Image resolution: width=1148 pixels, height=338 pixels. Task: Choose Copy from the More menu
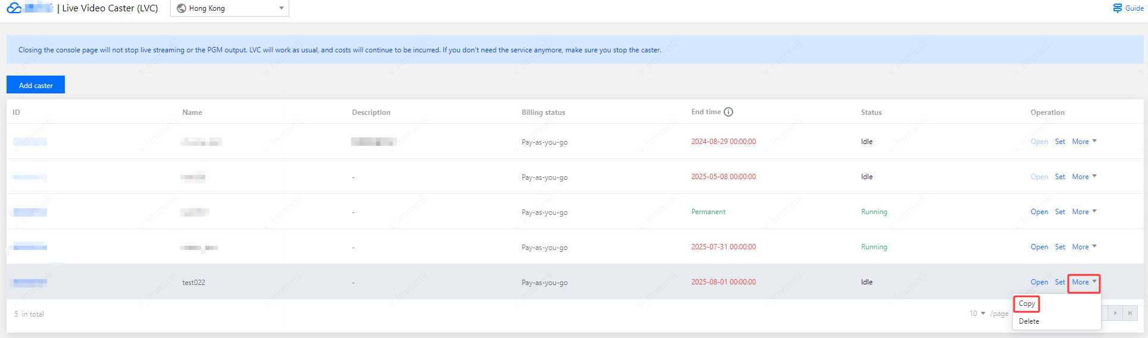(1027, 303)
